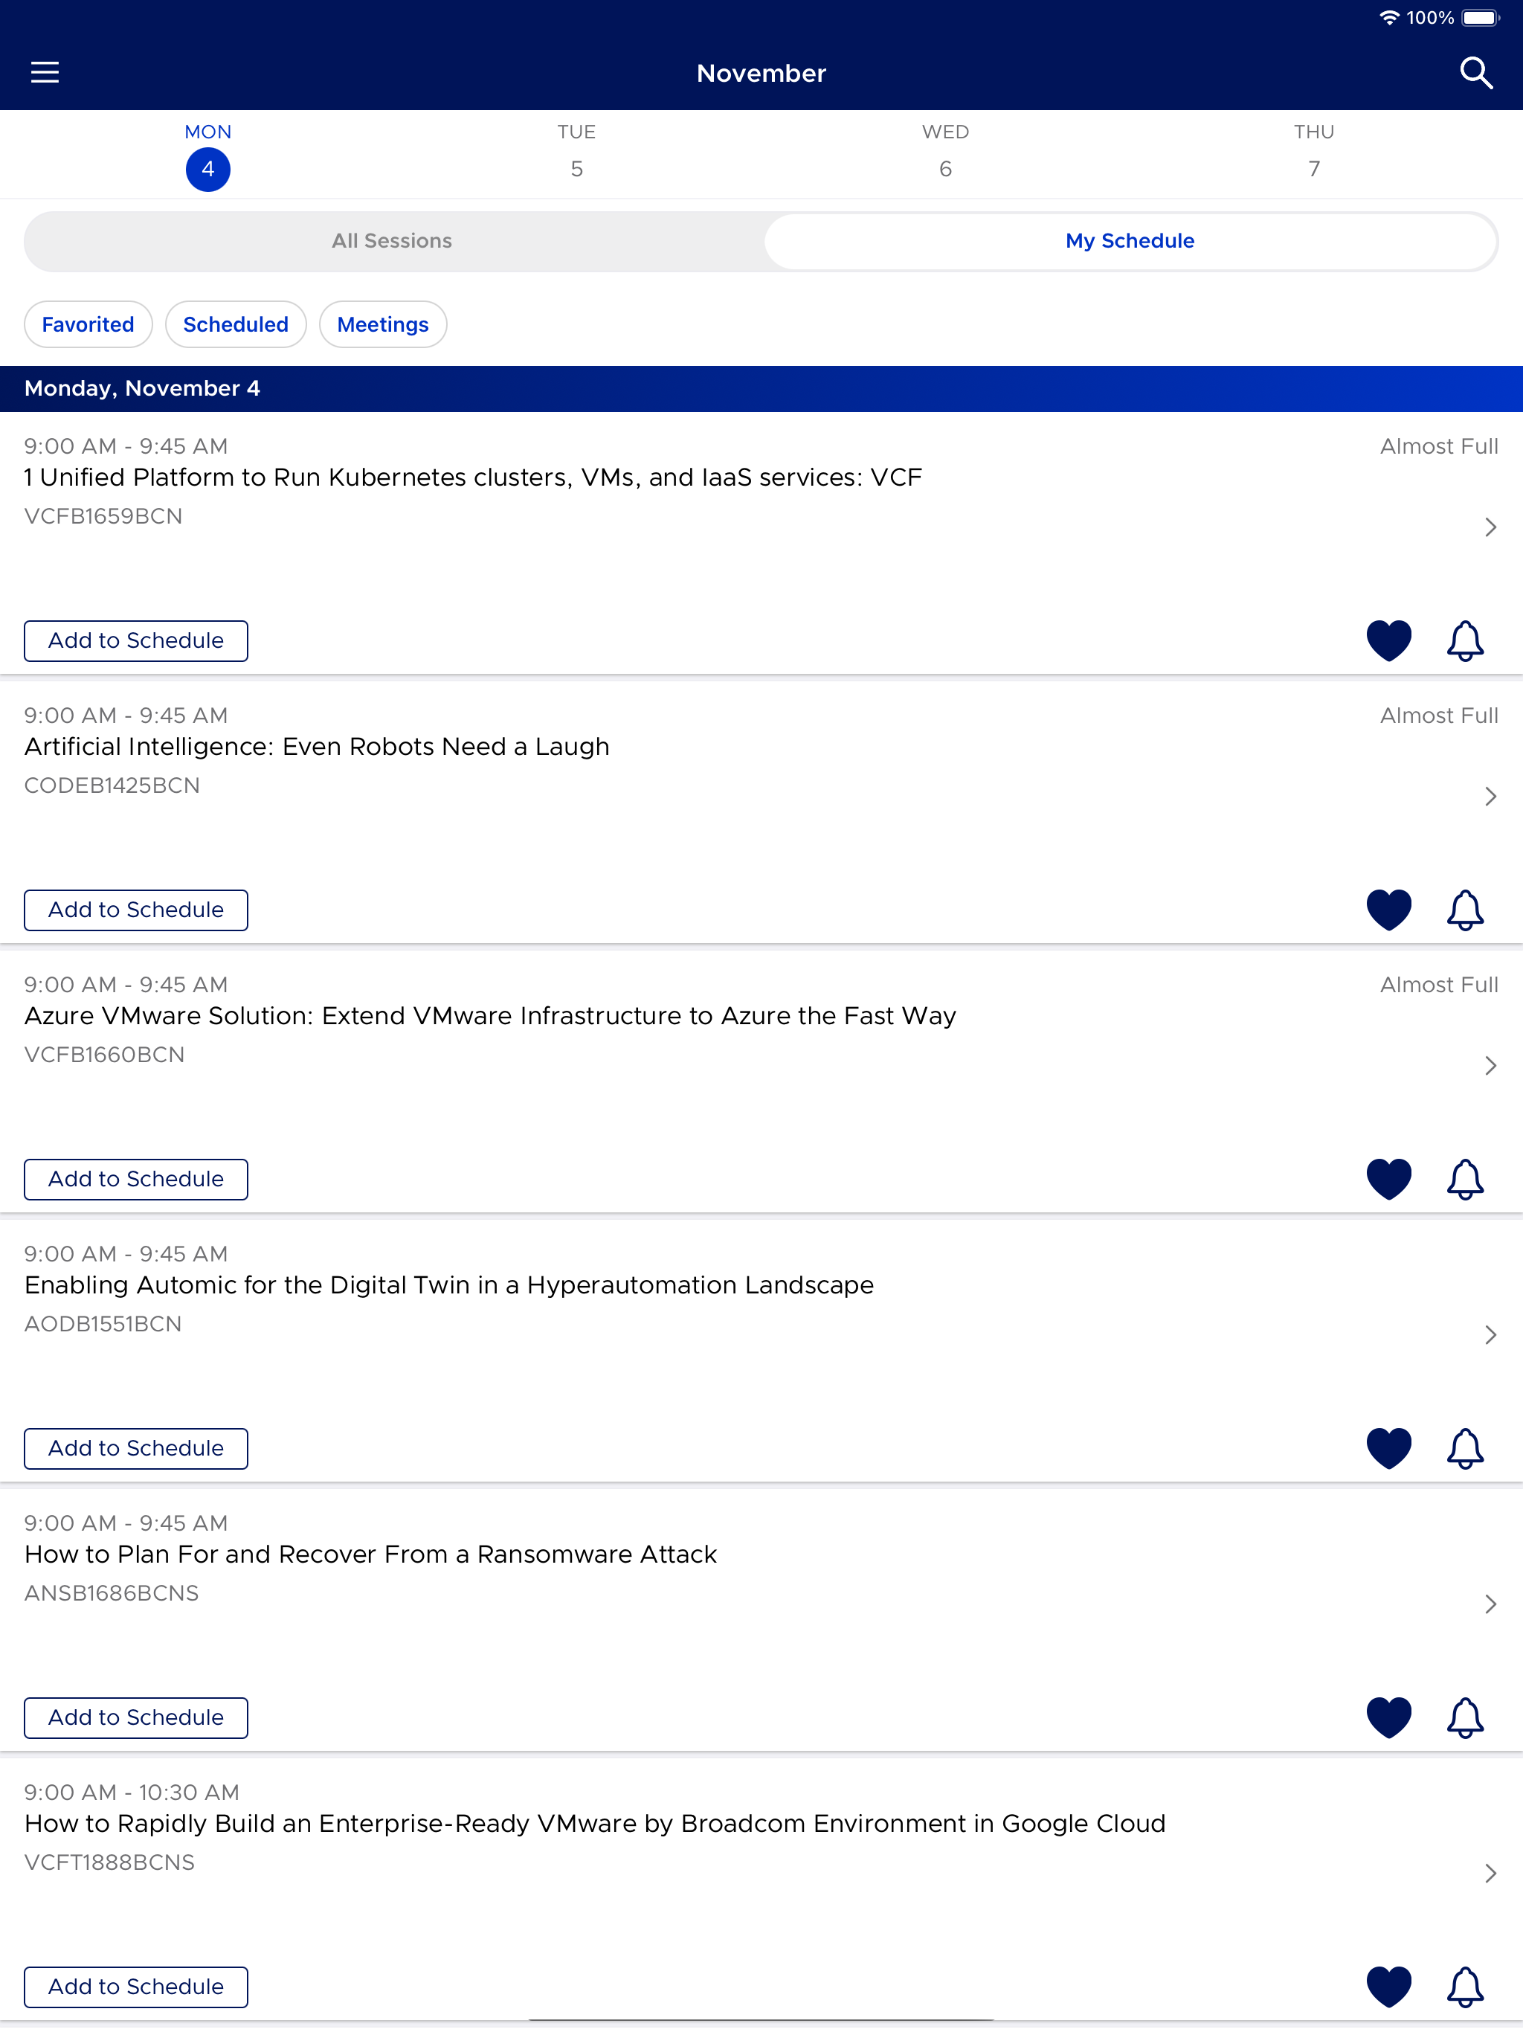
Task: Tap bell for VCFT1888BCNS session
Action: [x=1464, y=1986]
